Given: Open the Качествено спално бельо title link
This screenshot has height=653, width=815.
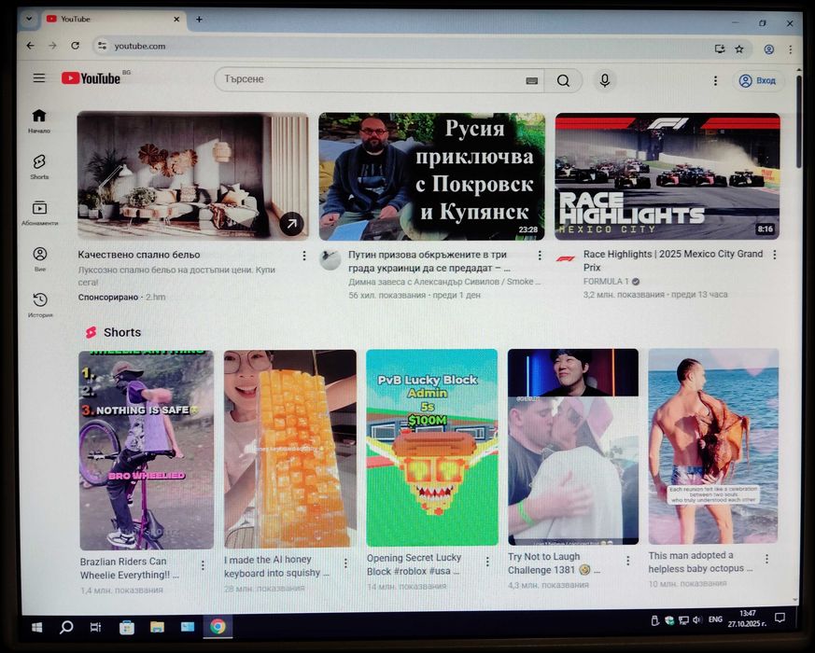Looking at the screenshot, I should pos(139,255).
